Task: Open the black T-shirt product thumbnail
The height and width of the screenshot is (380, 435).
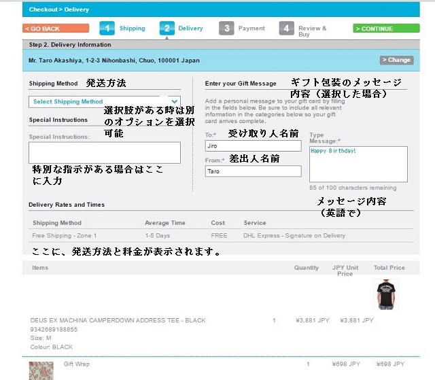Action: pyautogui.click(x=386, y=294)
